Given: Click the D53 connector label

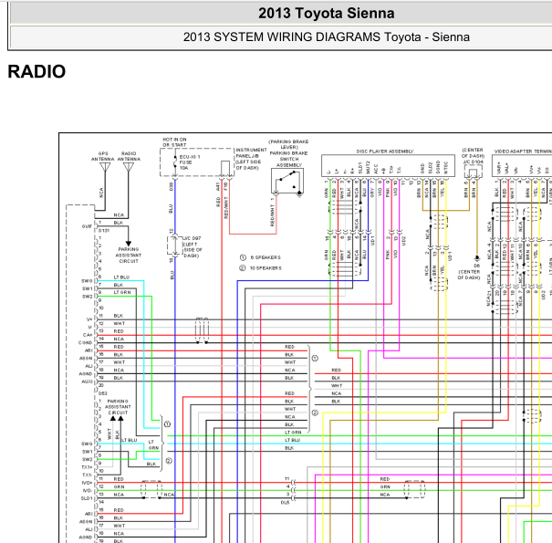Looking at the screenshot, I should [x=103, y=393].
